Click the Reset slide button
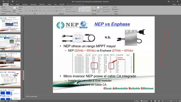 19,9
